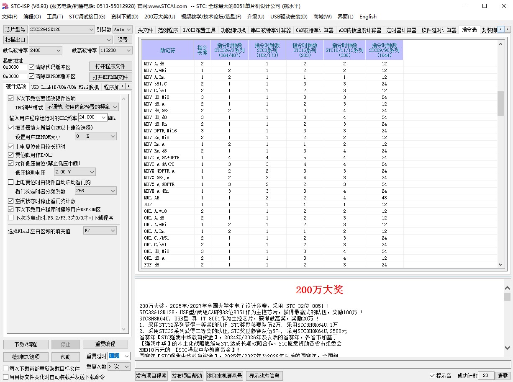The height and width of the screenshot is (382, 513).
Task: Open 最高波特率 dropdown showing 115200
Action: point(116,50)
